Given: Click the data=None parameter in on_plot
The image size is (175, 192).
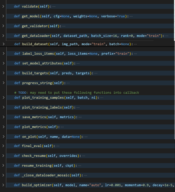Looking at the screenshot, I should 71,137.
